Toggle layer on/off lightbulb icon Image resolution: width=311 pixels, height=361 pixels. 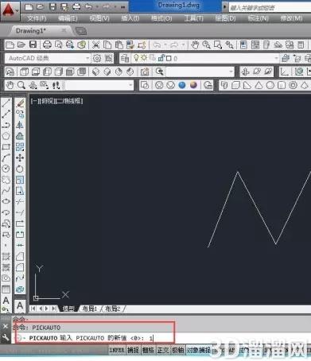[x=136, y=57]
